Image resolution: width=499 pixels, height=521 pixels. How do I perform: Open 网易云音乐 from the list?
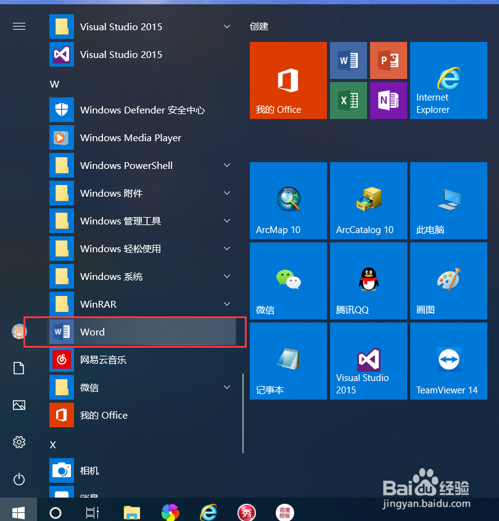[142, 359]
